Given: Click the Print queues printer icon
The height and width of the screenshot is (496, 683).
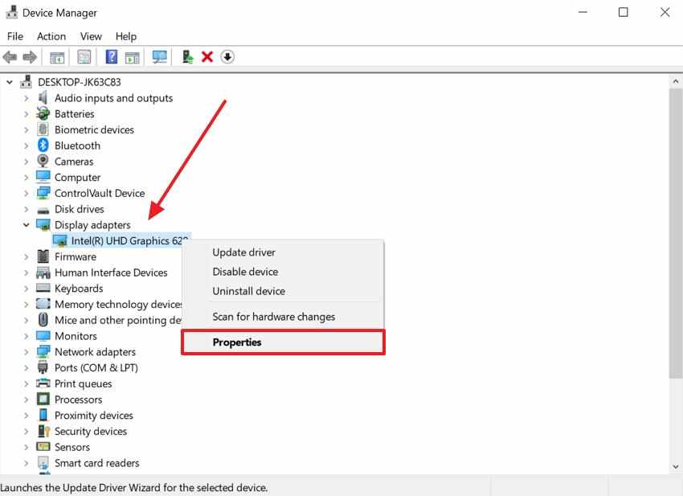Looking at the screenshot, I should point(43,383).
